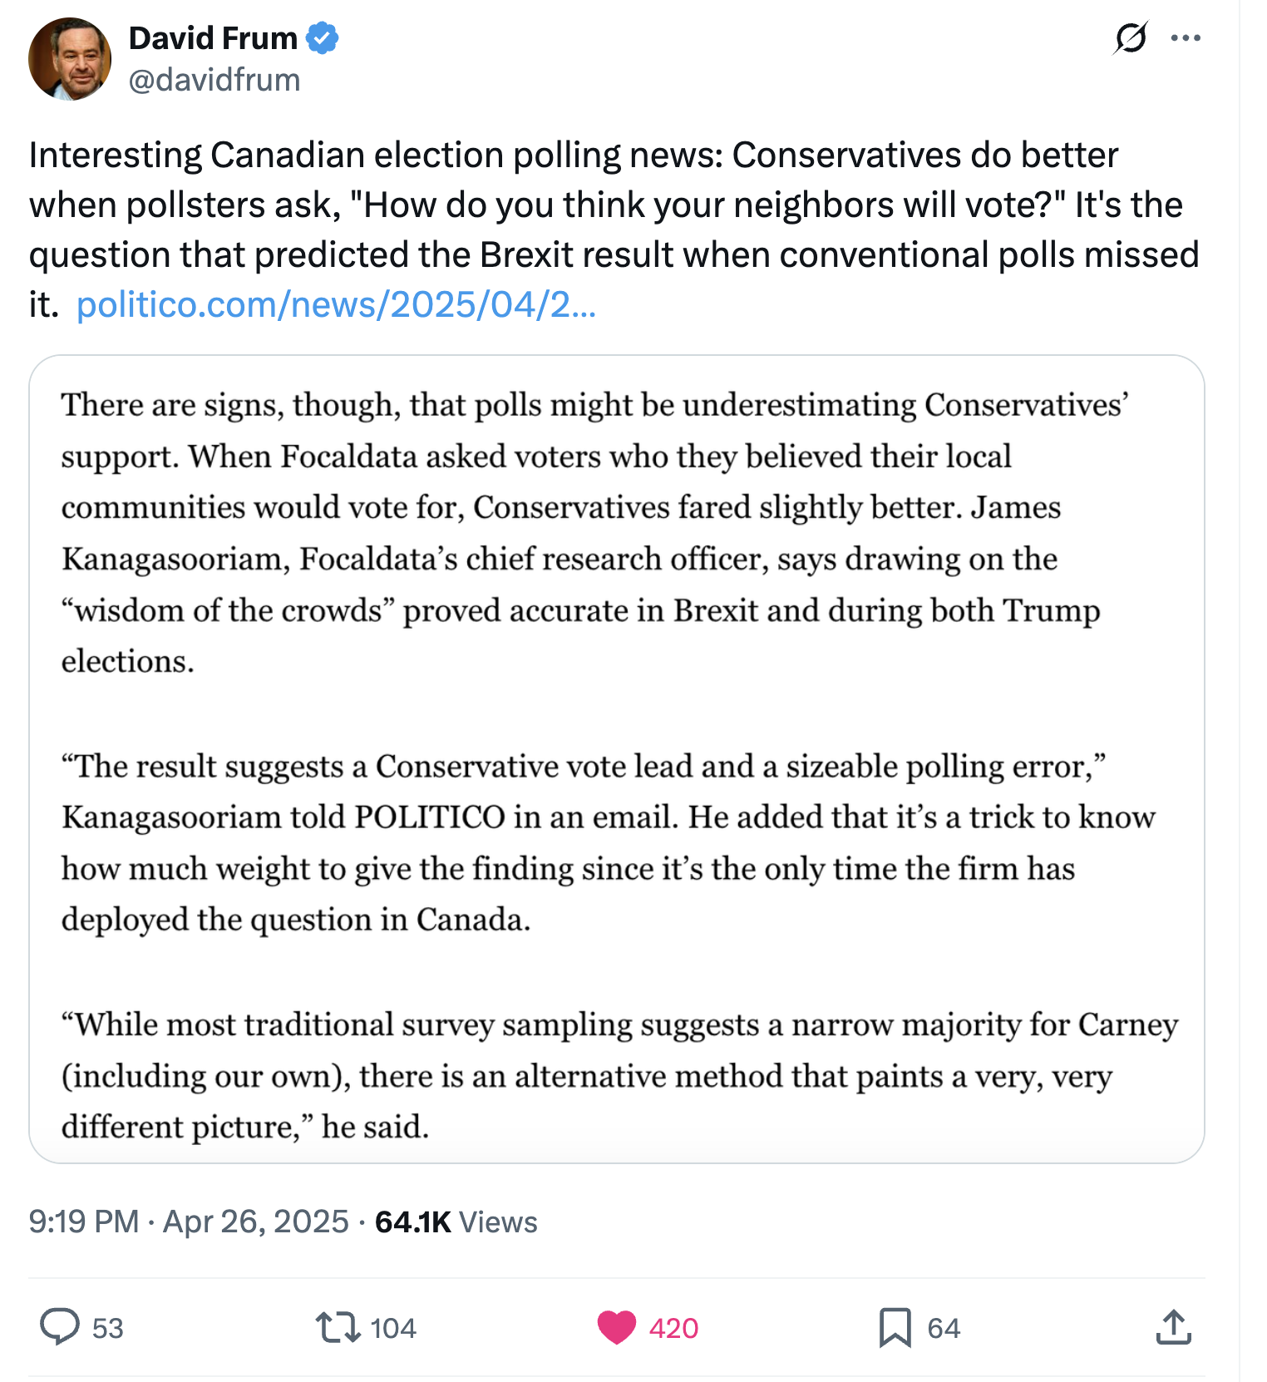Click the 420 likes count
1267x1382 pixels.
click(674, 1328)
